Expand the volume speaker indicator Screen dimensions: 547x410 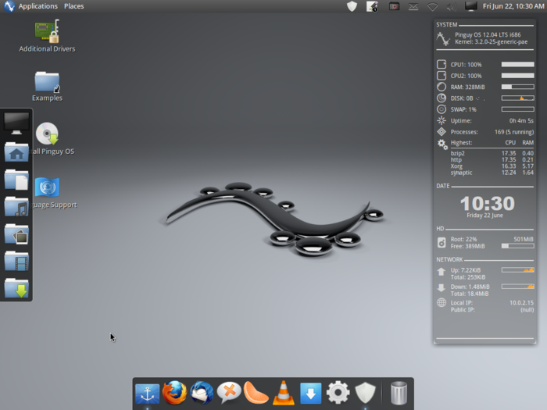pos(452,6)
